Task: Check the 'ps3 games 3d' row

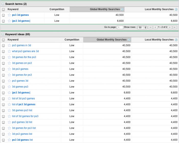Action: [x=3, y=81]
